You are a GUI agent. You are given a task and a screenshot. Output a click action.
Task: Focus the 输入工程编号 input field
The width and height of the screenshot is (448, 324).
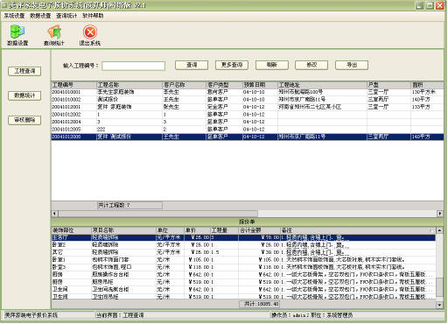pos(134,66)
